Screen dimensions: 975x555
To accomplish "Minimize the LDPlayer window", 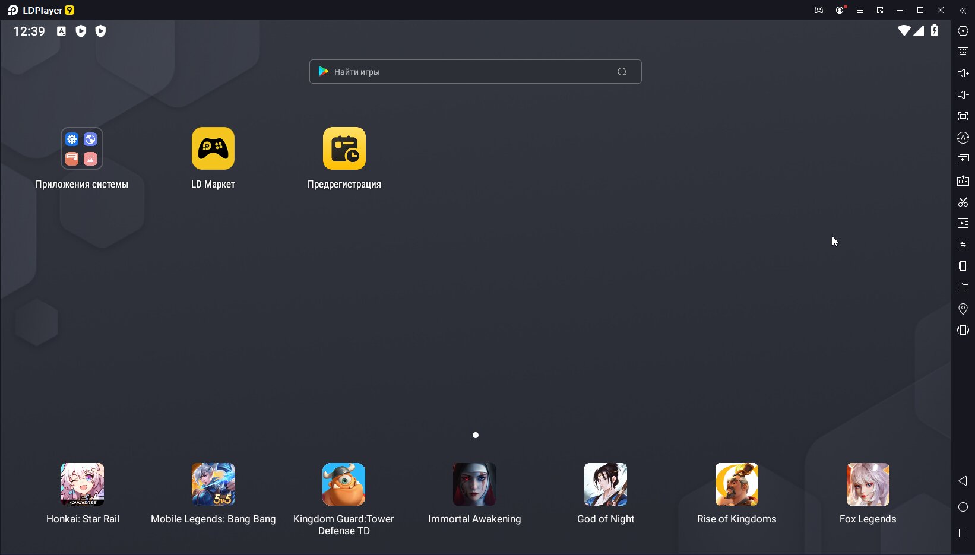I will pyautogui.click(x=900, y=10).
